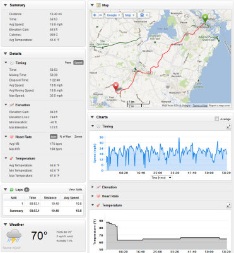Viewport: 234px width, 253px height.
Task: Show heart rate Zones
Action: [78, 137]
